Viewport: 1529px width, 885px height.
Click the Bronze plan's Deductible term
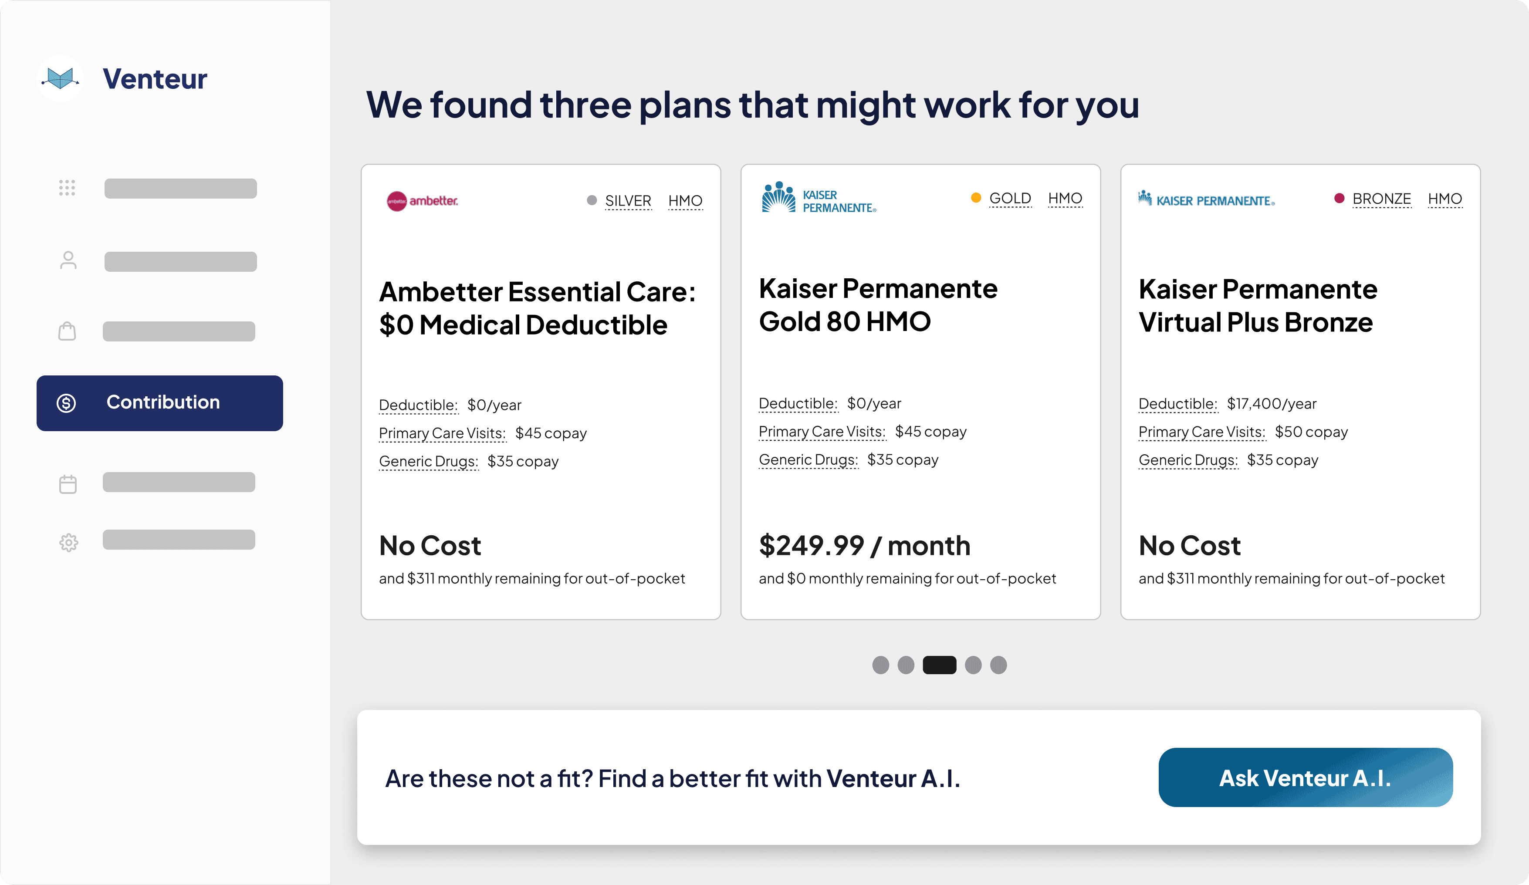tap(1178, 404)
